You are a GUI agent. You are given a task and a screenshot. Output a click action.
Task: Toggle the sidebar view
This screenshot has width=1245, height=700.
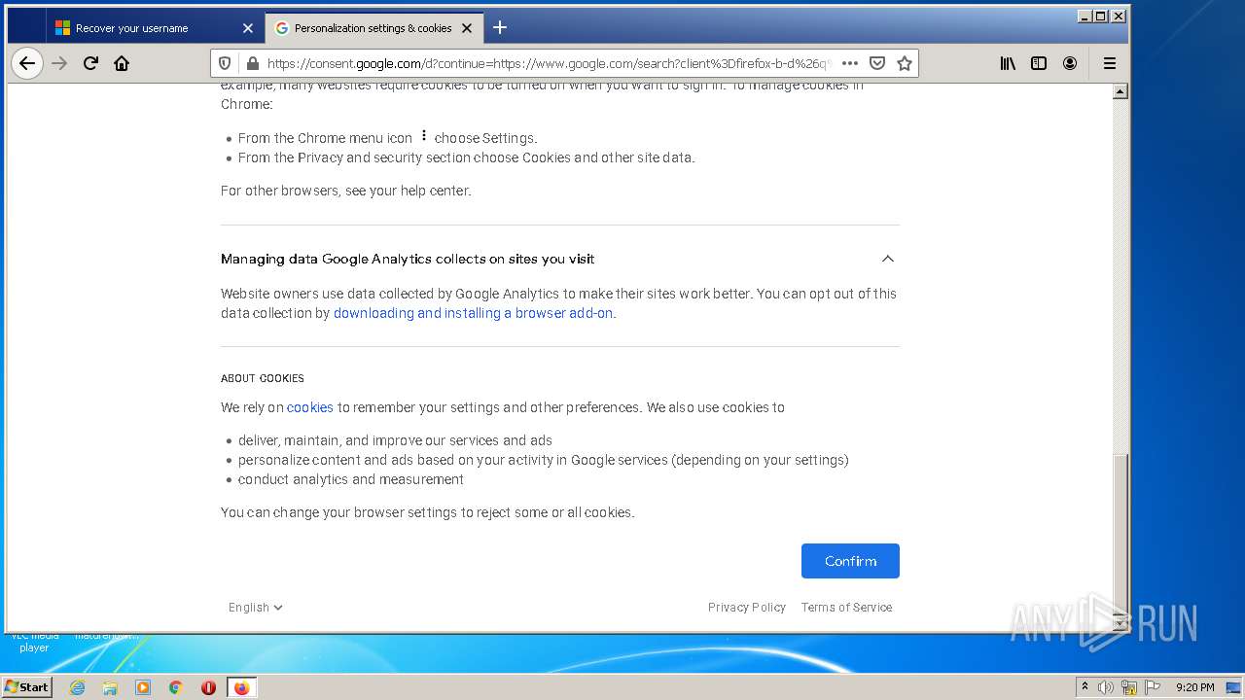[1039, 63]
